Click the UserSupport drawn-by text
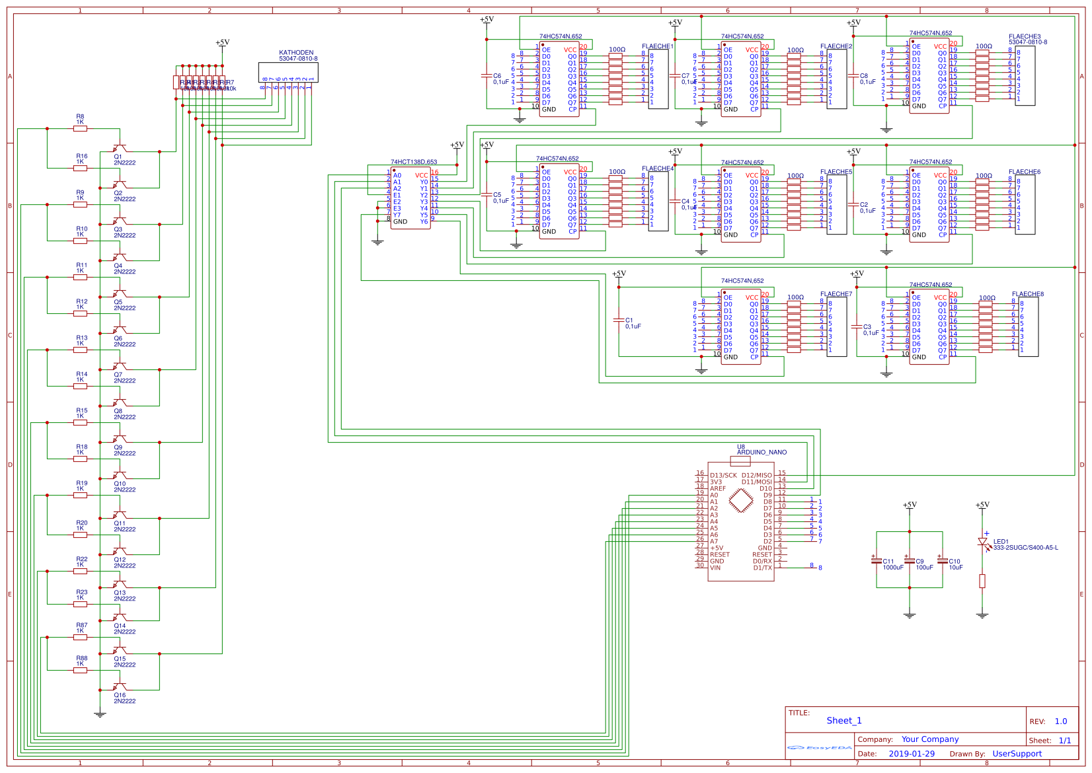Viewport: 1092px width, 773px height. click(x=1016, y=753)
